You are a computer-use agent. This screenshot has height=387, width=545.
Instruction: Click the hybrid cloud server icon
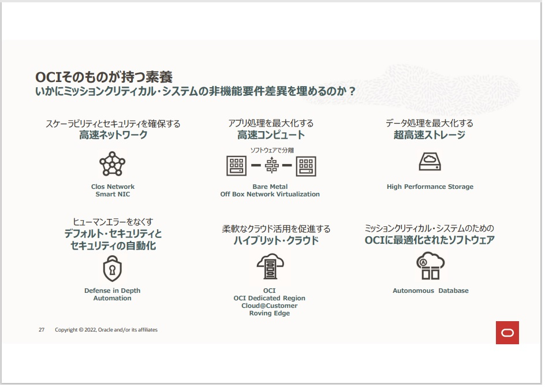click(x=271, y=267)
